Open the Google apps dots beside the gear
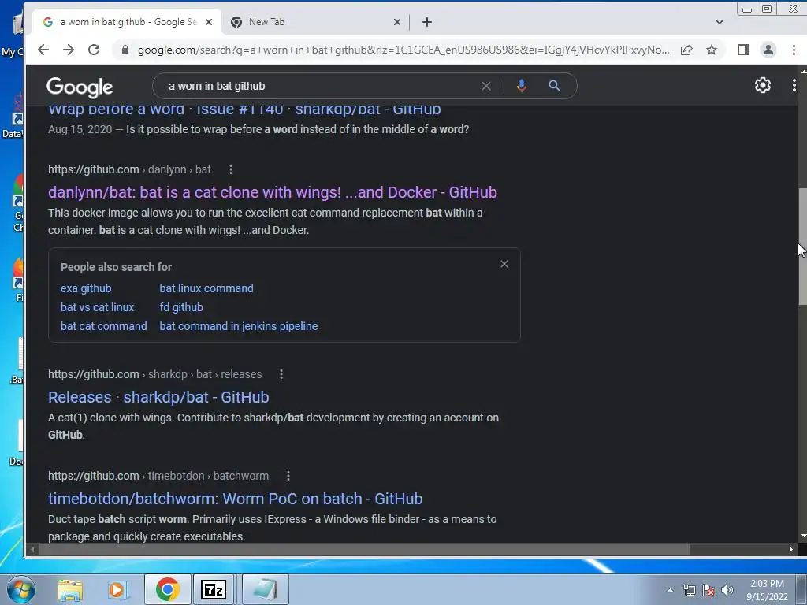807x605 pixels. point(794,85)
